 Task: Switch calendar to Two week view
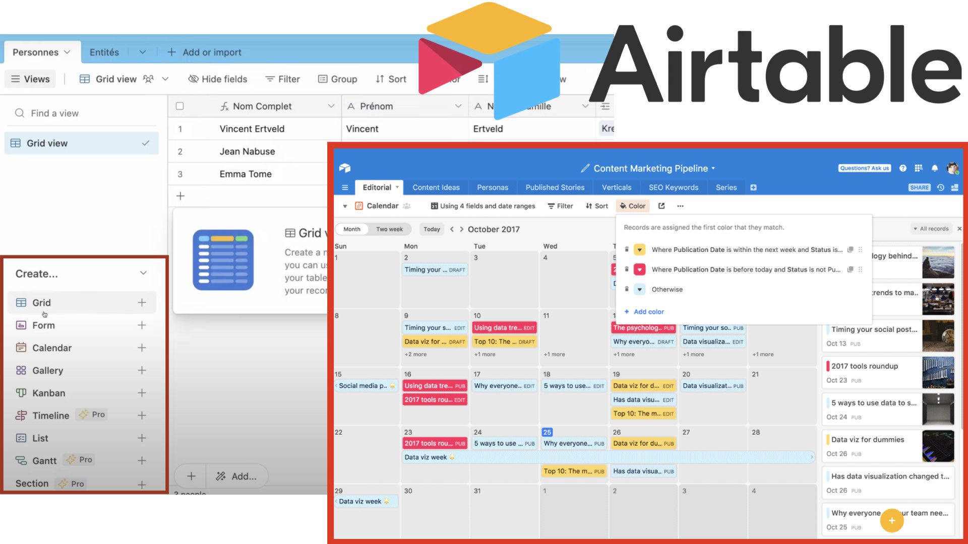pos(389,229)
